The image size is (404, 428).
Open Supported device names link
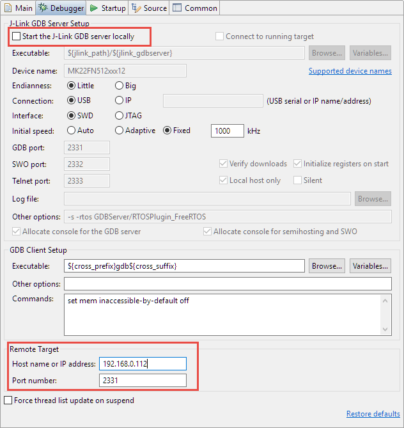pyautogui.click(x=350, y=71)
